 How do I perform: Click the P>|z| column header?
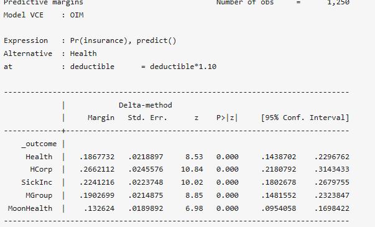click(227, 118)
